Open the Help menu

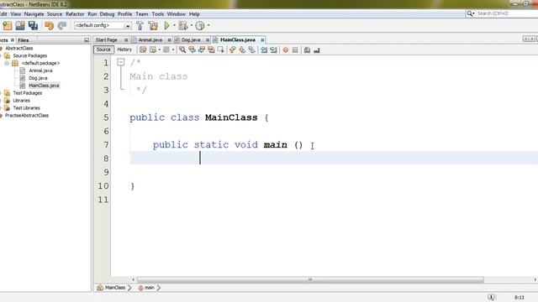pyautogui.click(x=194, y=14)
